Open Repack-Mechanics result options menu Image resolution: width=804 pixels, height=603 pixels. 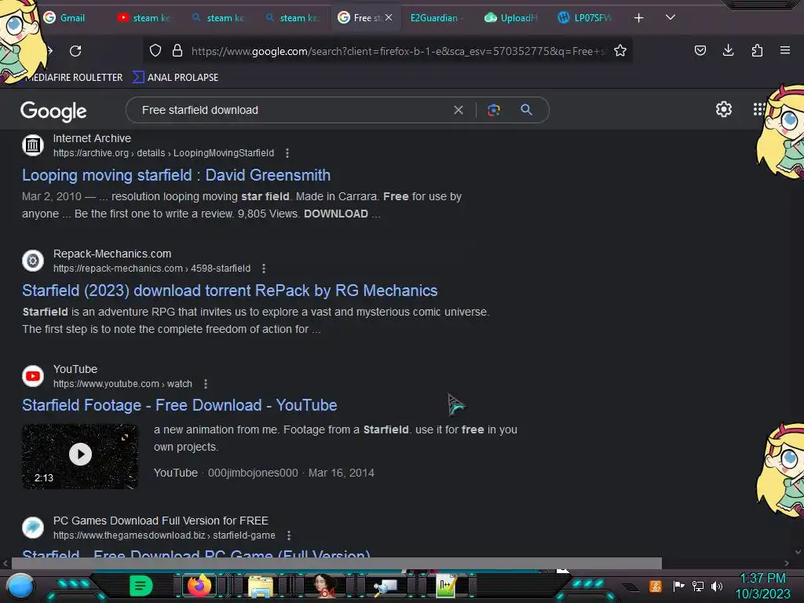click(x=264, y=269)
